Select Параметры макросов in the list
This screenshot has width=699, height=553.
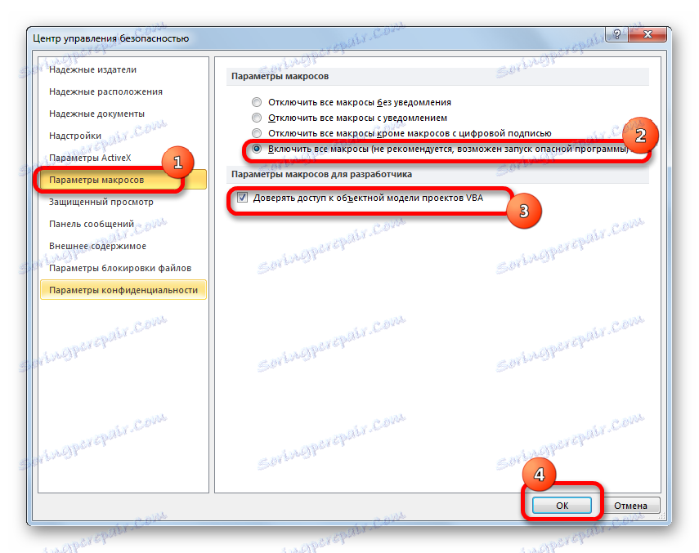[123, 180]
